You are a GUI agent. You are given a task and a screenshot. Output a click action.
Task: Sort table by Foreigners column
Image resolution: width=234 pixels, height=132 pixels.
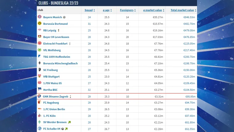tap(127, 10)
